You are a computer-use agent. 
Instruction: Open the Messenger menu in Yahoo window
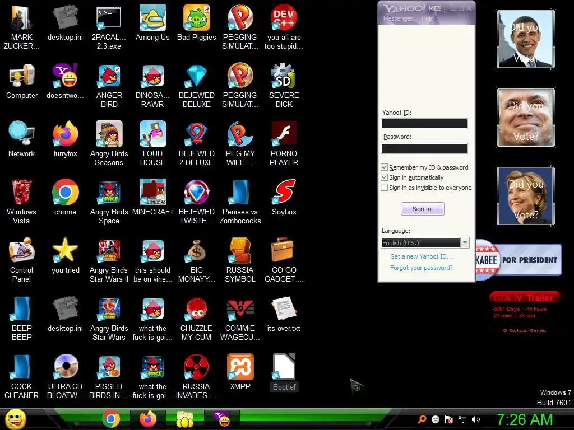pyautogui.click(x=398, y=18)
